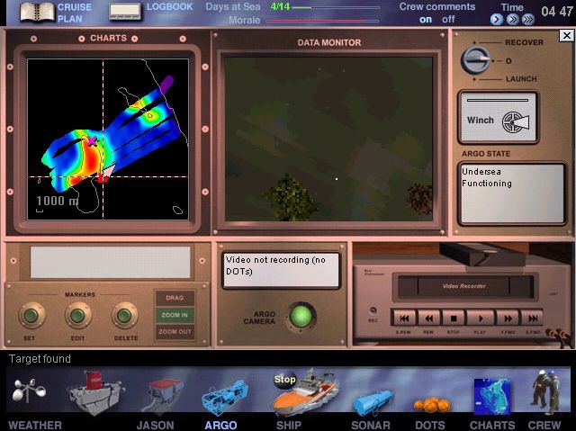Open the Crew icon
576x431 pixels.
pyautogui.click(x=544, y=392)
